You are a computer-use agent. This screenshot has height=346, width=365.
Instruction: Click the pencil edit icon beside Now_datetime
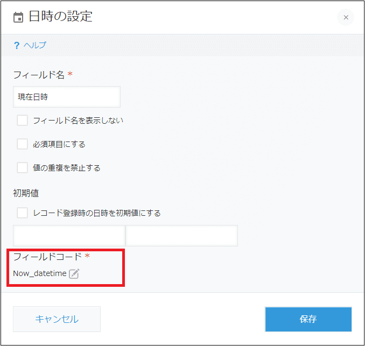click(74, 274)
